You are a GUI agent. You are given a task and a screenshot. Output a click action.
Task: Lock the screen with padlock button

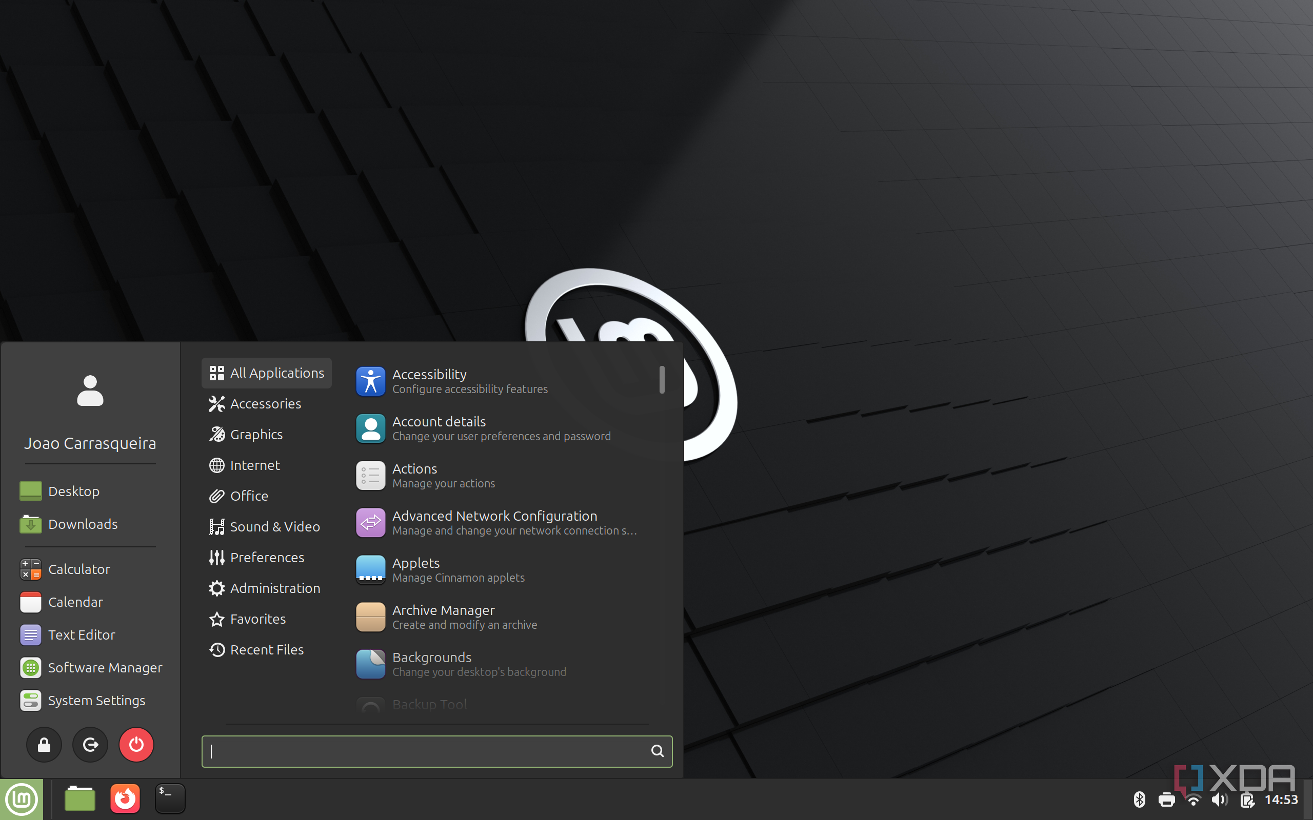(44, 745)
